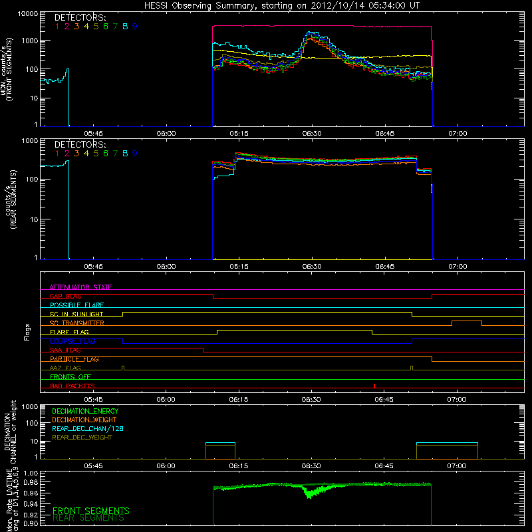Click the FRONTS_OFF flag label
Screen dimensions: 532x532
[x=70, y=377]
